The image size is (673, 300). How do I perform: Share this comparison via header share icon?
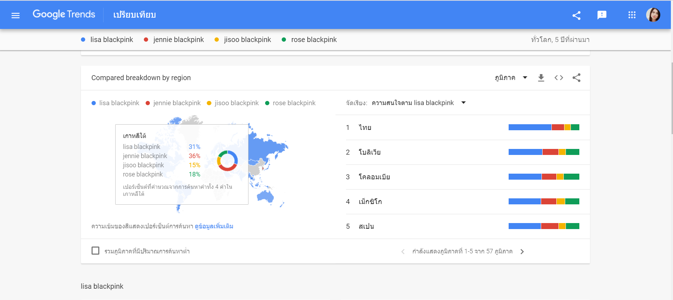[577, 15]
